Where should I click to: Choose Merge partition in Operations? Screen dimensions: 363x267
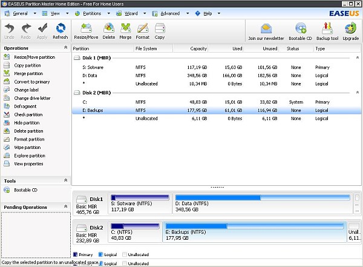[x=28, y=73]
